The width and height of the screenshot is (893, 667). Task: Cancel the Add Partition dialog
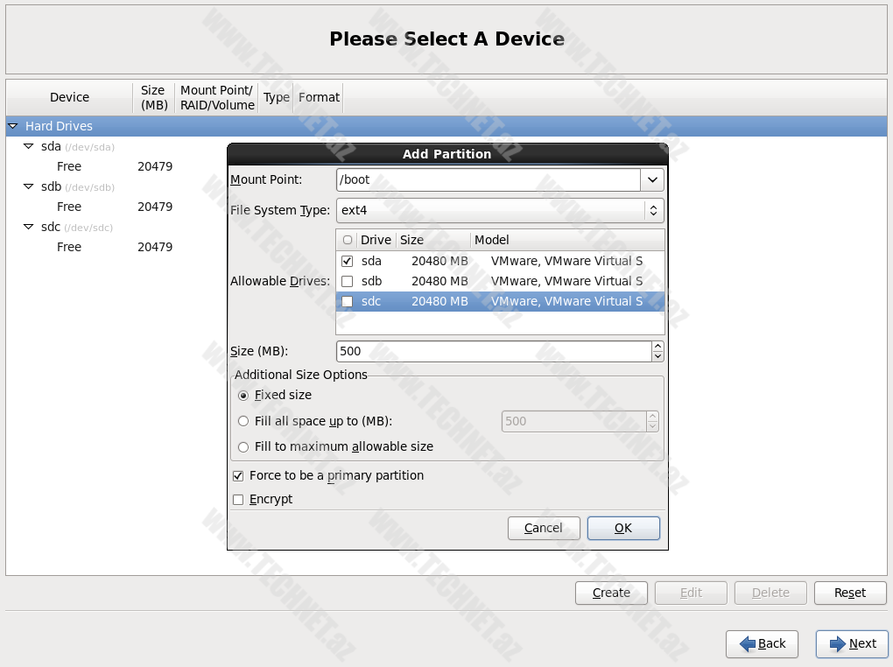tap(544, 528)
